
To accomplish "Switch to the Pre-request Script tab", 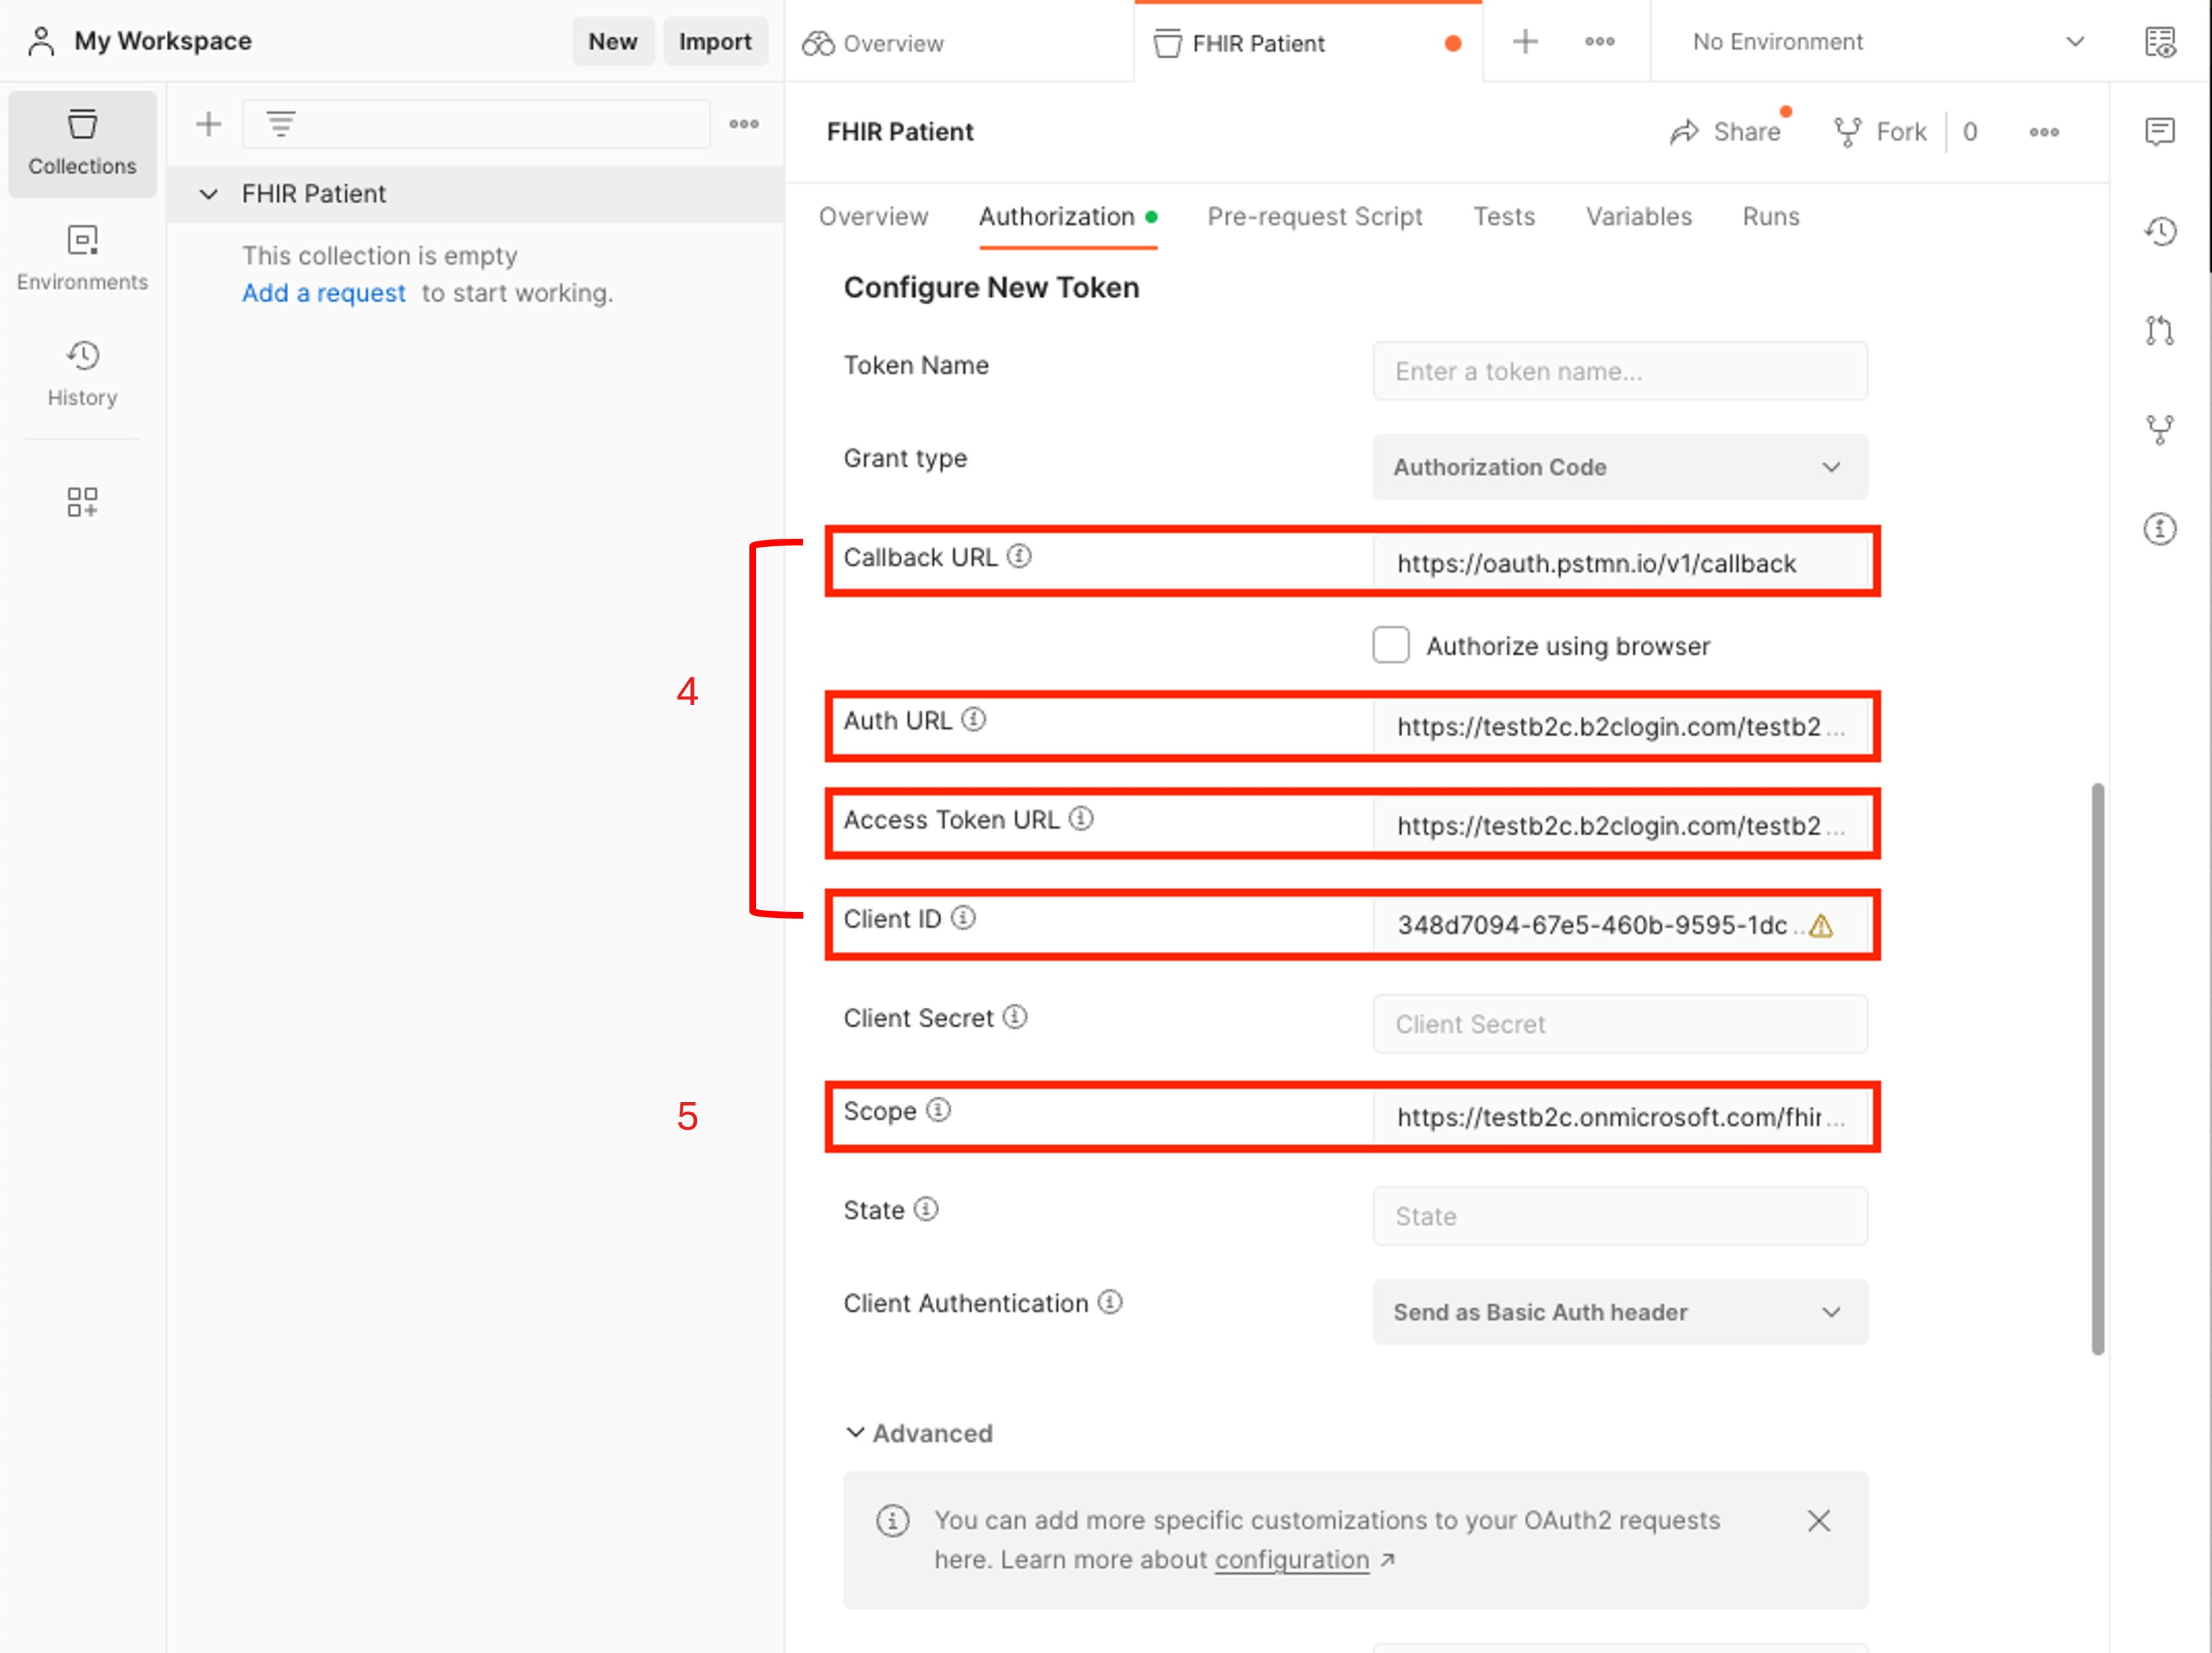I will pos(1314,217).
